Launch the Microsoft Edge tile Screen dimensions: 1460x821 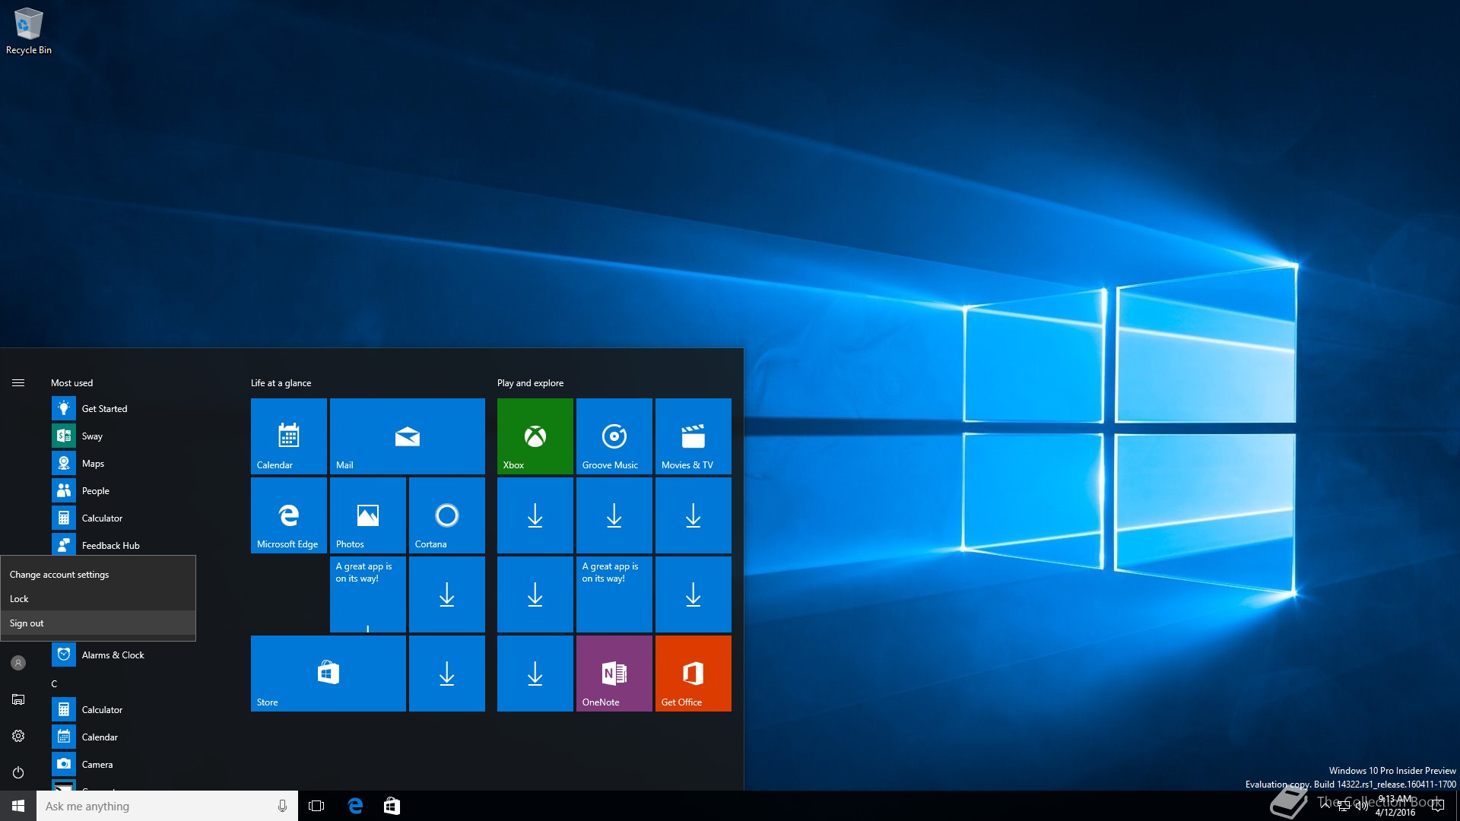point(289,515)
